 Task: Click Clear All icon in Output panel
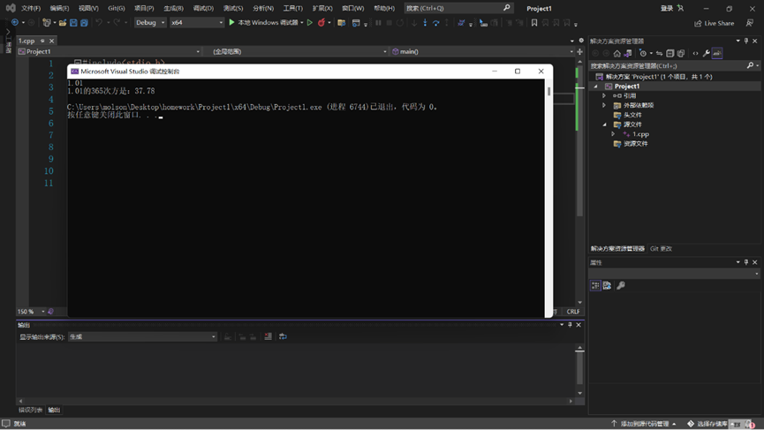pyautogui.click(x=268, y=336)
